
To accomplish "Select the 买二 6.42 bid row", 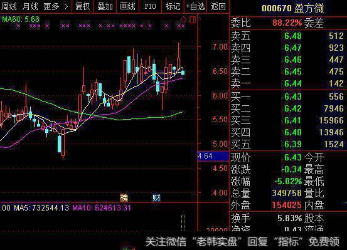I will 287,108.
